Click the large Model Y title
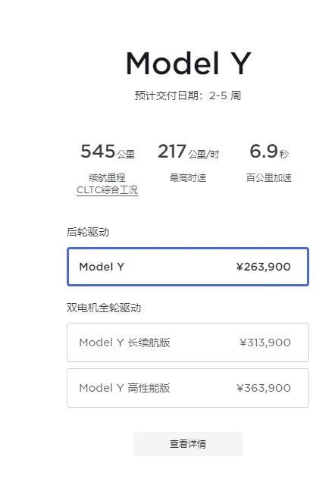 pos(188,63)
